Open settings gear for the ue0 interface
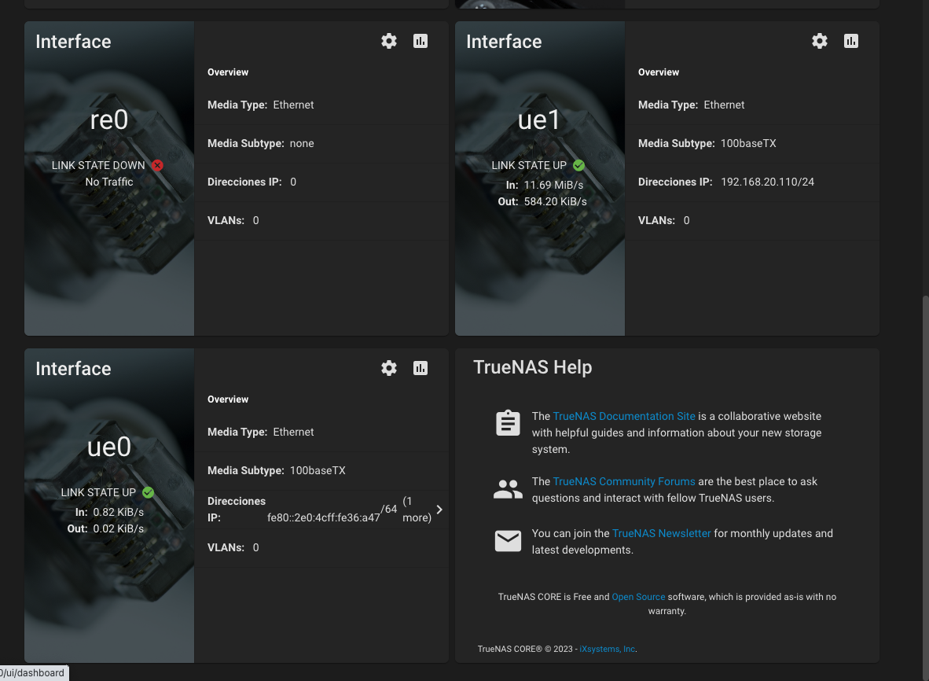Image resolution: width=929 pixels, height=681 pixels. [x=389, y=368]
